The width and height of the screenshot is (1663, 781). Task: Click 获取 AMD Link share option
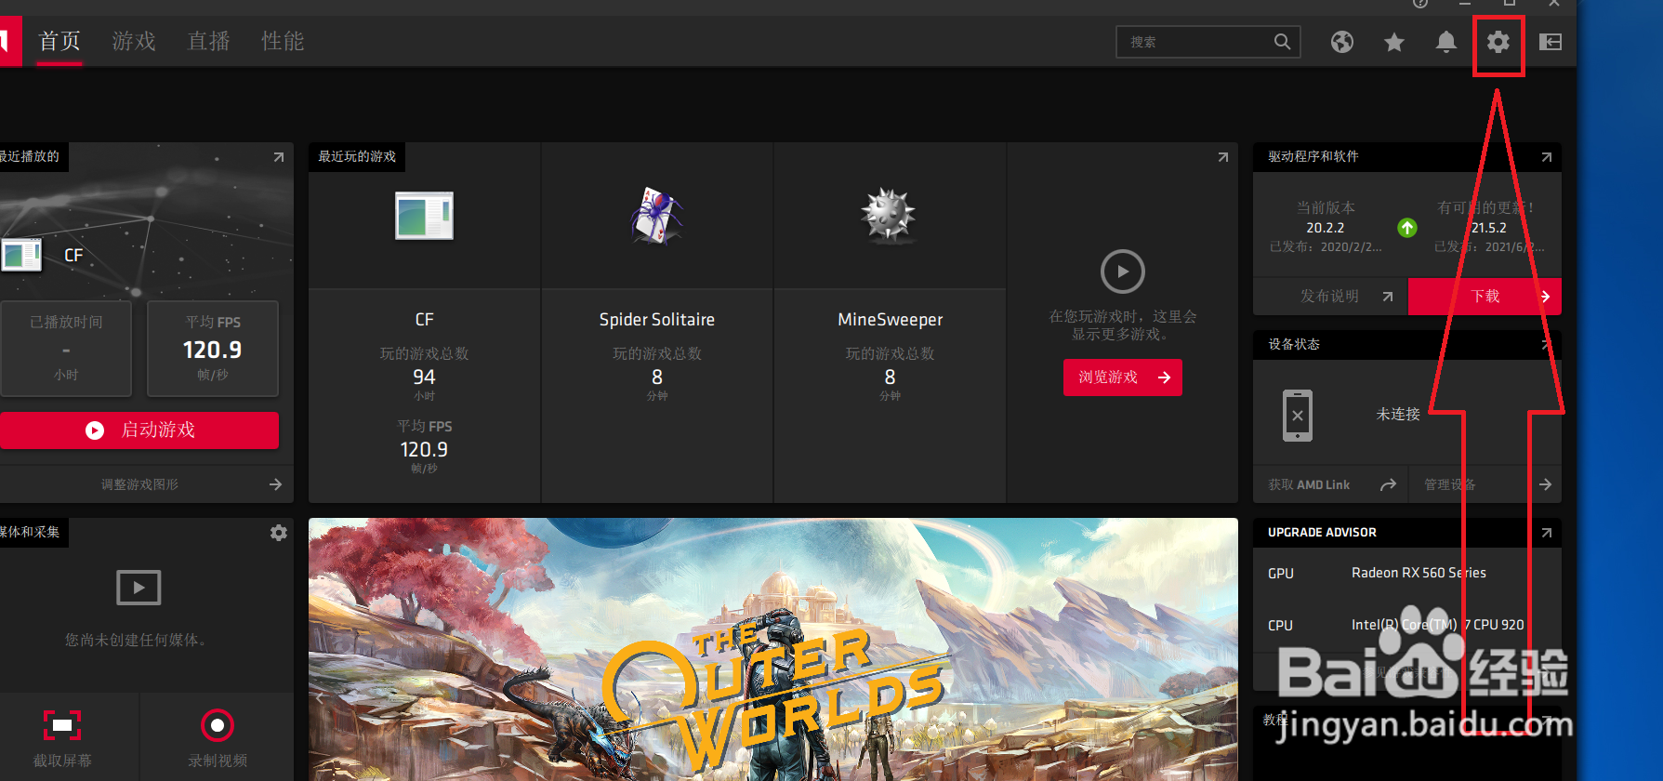[x=1330, y=484]
